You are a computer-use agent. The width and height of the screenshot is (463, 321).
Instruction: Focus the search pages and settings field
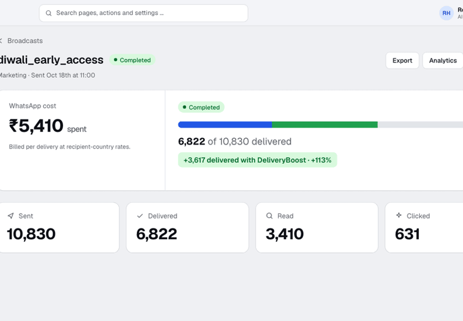click(x=143, y=13)
